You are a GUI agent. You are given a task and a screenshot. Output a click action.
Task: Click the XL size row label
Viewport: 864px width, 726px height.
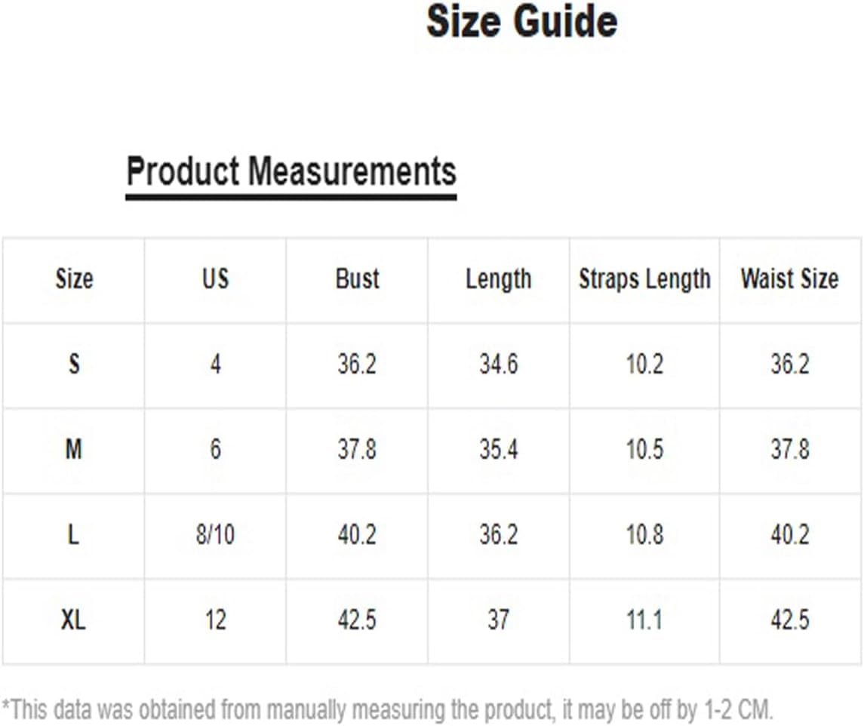tap(73, 620)
